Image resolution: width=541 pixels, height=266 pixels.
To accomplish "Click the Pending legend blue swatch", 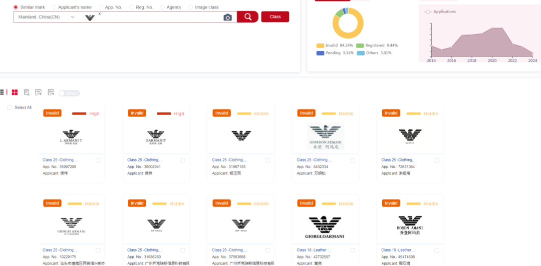I will tap(320, 53).
